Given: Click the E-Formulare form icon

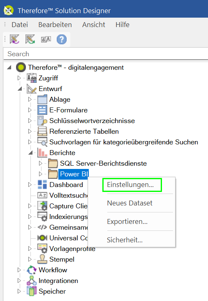Looking at the screenshot, I should tap(42, 110).
